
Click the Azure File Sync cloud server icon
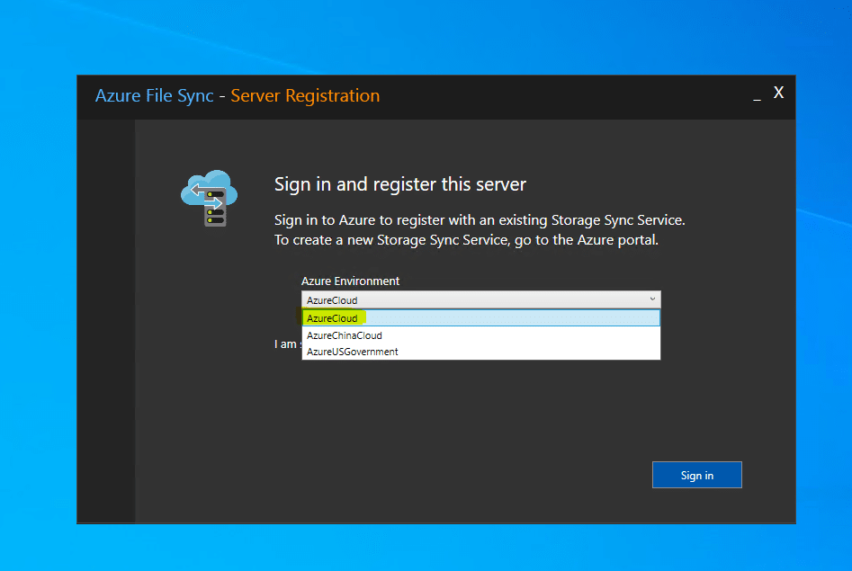tap(210, 198)
